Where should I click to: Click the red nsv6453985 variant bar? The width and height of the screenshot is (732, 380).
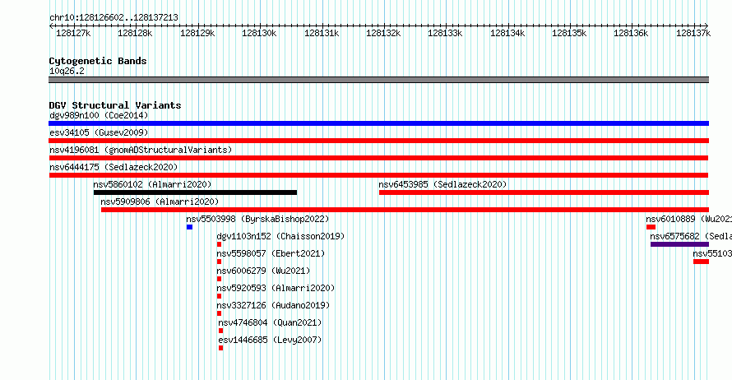click(544, 192)
